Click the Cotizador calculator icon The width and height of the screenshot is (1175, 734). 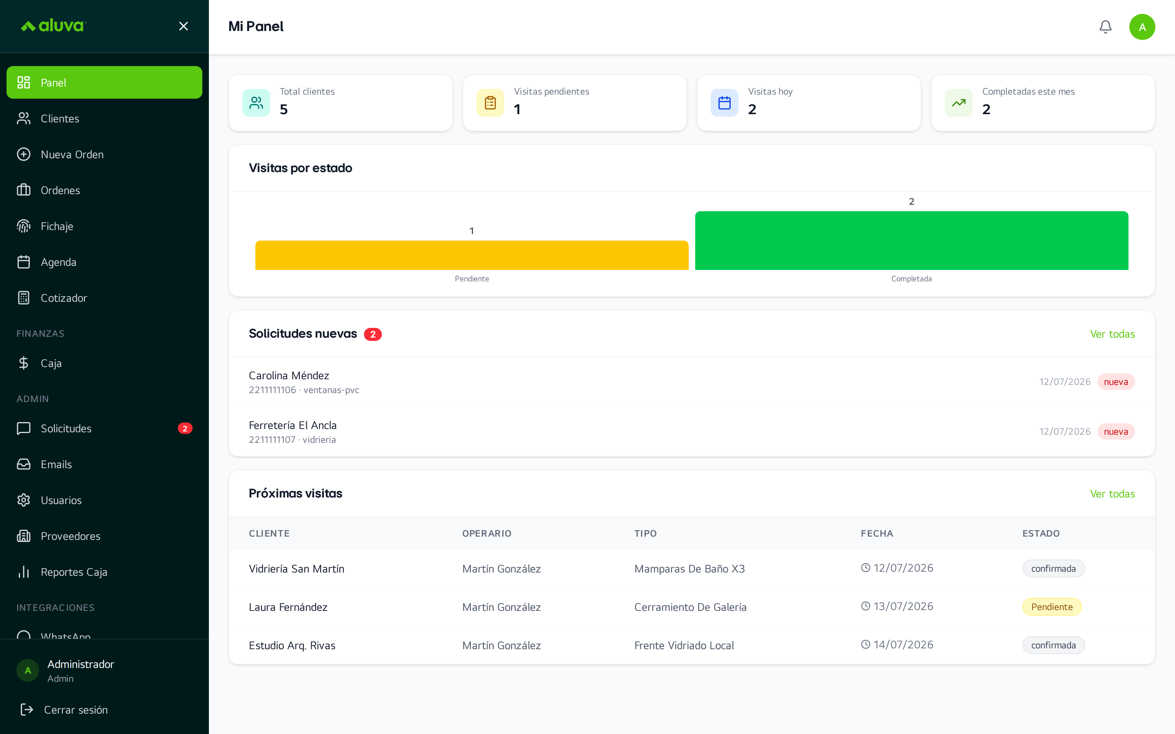24,298
